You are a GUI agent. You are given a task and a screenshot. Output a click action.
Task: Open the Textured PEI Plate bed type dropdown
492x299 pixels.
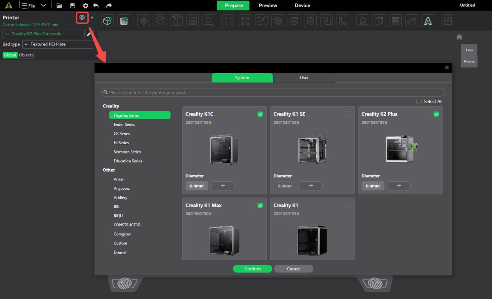58,44
